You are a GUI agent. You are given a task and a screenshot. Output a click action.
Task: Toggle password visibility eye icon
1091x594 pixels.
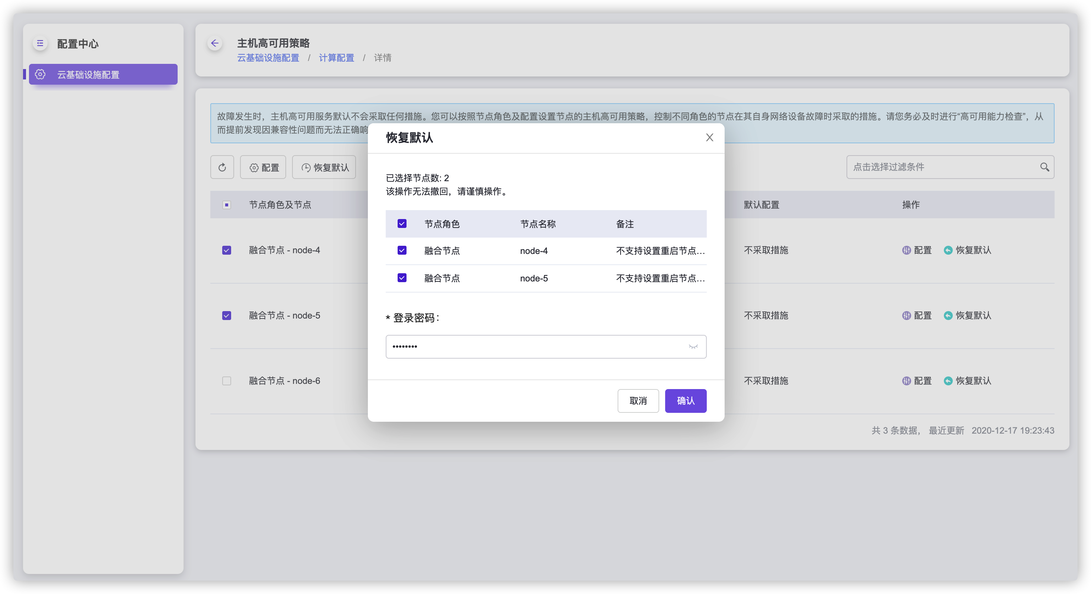pyautogui.click(x=693, y=346)
